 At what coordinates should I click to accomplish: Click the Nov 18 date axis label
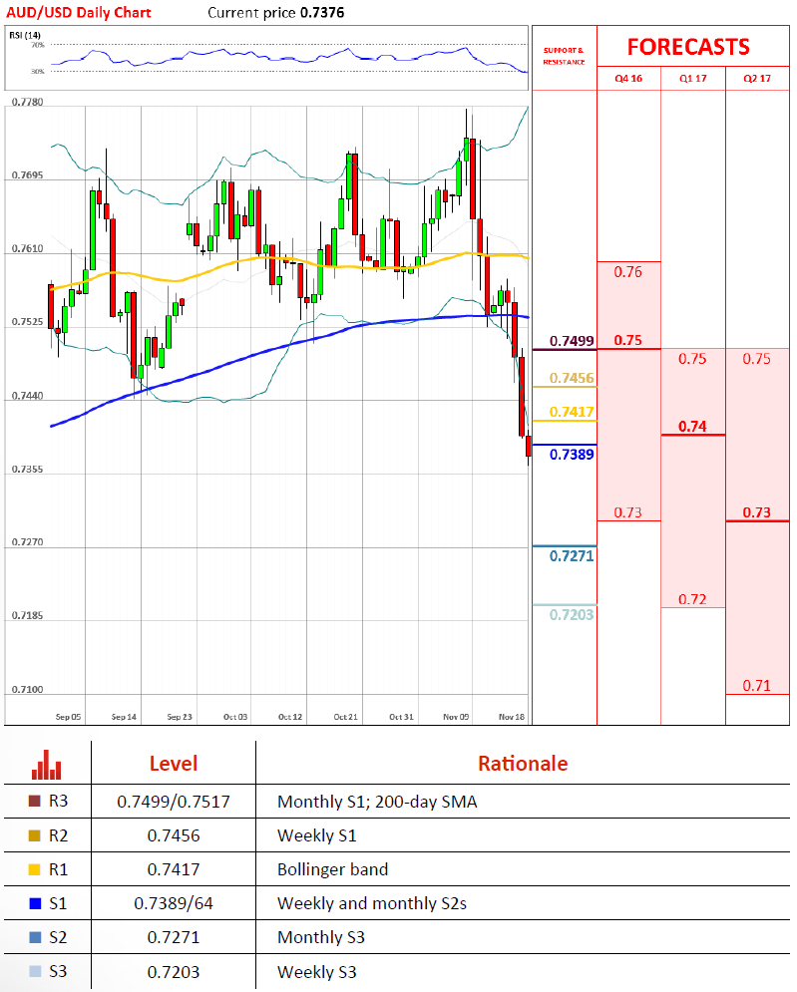pyautogui.click(x=512, y=717)
